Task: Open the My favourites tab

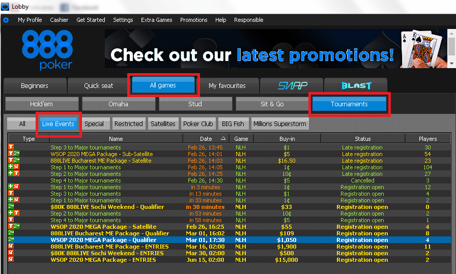Action: [227, 86]
